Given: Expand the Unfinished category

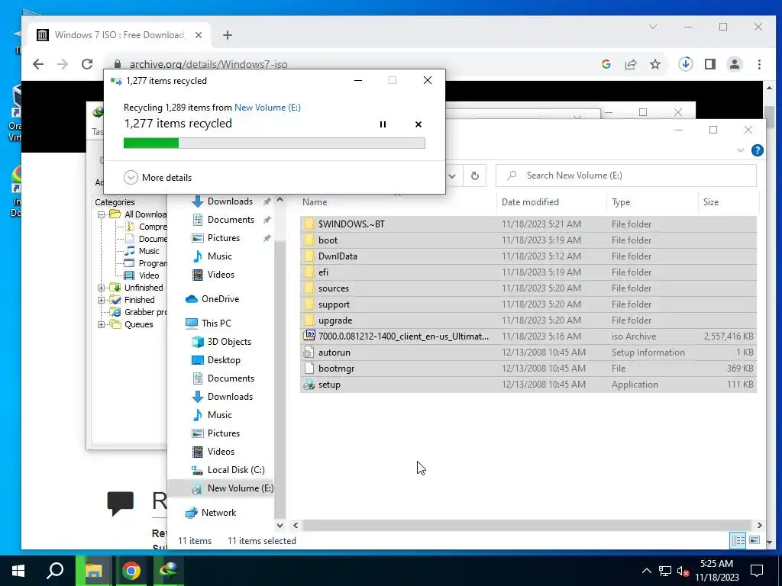Looking at the screenshot, I should 102,288.
